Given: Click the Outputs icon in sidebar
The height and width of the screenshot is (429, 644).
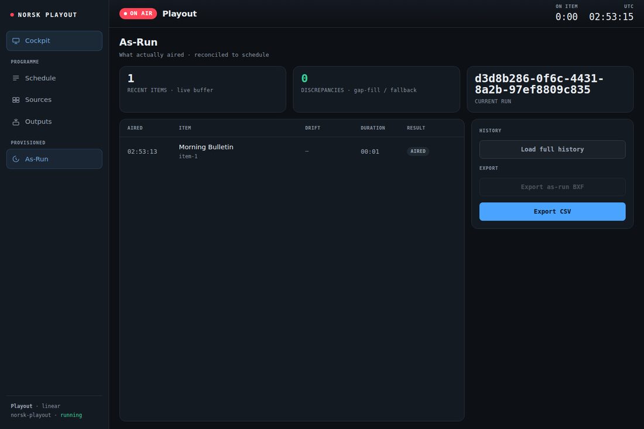Looking at the screenshot, I should click(x=16, y=122).
